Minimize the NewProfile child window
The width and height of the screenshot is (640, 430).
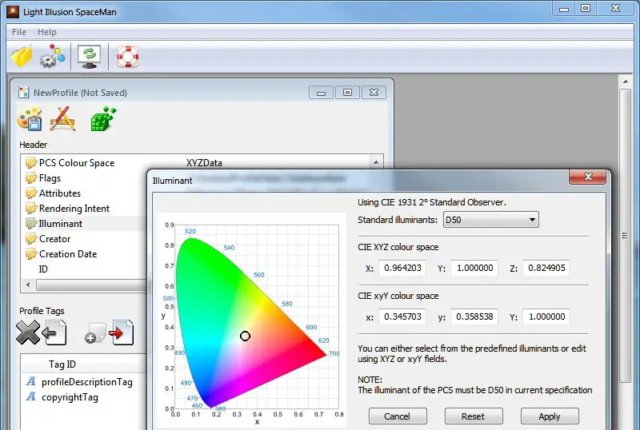pyautogui.click(x=322, y=93)
